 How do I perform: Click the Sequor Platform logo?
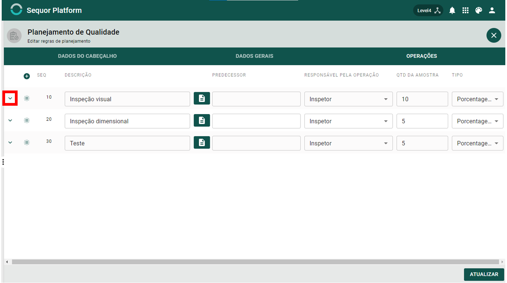pos(16,10)
